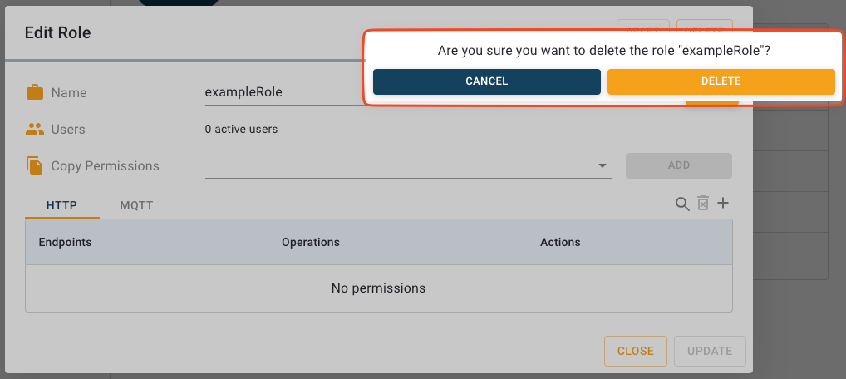
Task: Expand the Copy Permissions dropdown arrow
Action: (603, 166)
